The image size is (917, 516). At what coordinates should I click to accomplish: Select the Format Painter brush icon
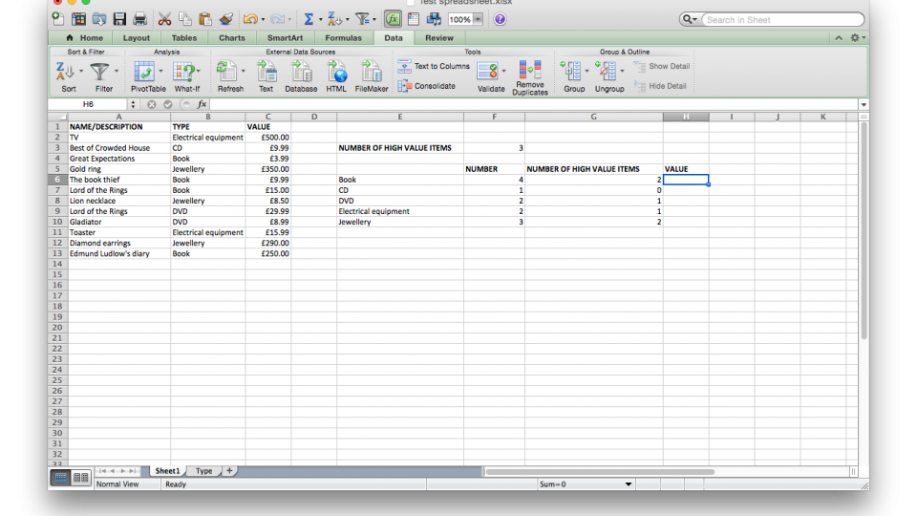(x=226, y=19)
